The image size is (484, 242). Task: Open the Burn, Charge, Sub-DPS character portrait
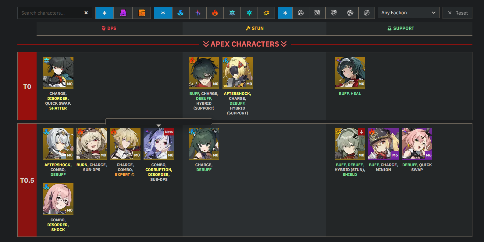click(x=92, y=144)
